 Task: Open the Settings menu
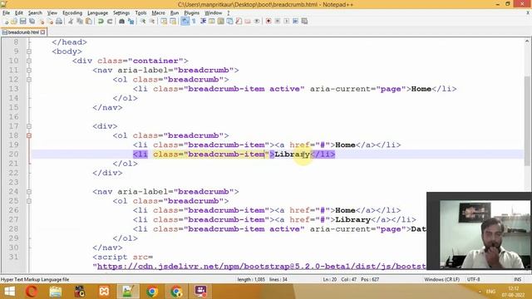click(121, 13)
